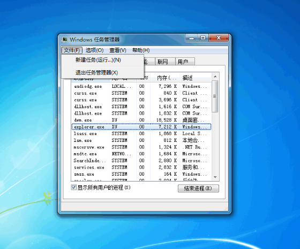Image resolution: width=300 pixels, height=249 pixels.
Task: Select the mscorsvw.exe process row
Action: click(x=141, y=147)
